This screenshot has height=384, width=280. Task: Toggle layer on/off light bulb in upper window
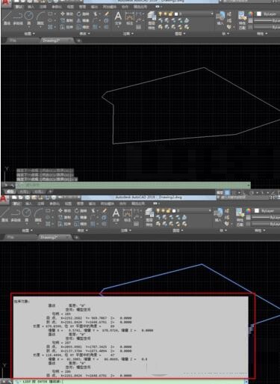pos(160,14)
